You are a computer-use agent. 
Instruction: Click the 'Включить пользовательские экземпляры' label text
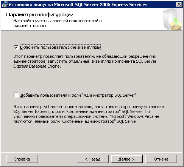tap(60, 47)
